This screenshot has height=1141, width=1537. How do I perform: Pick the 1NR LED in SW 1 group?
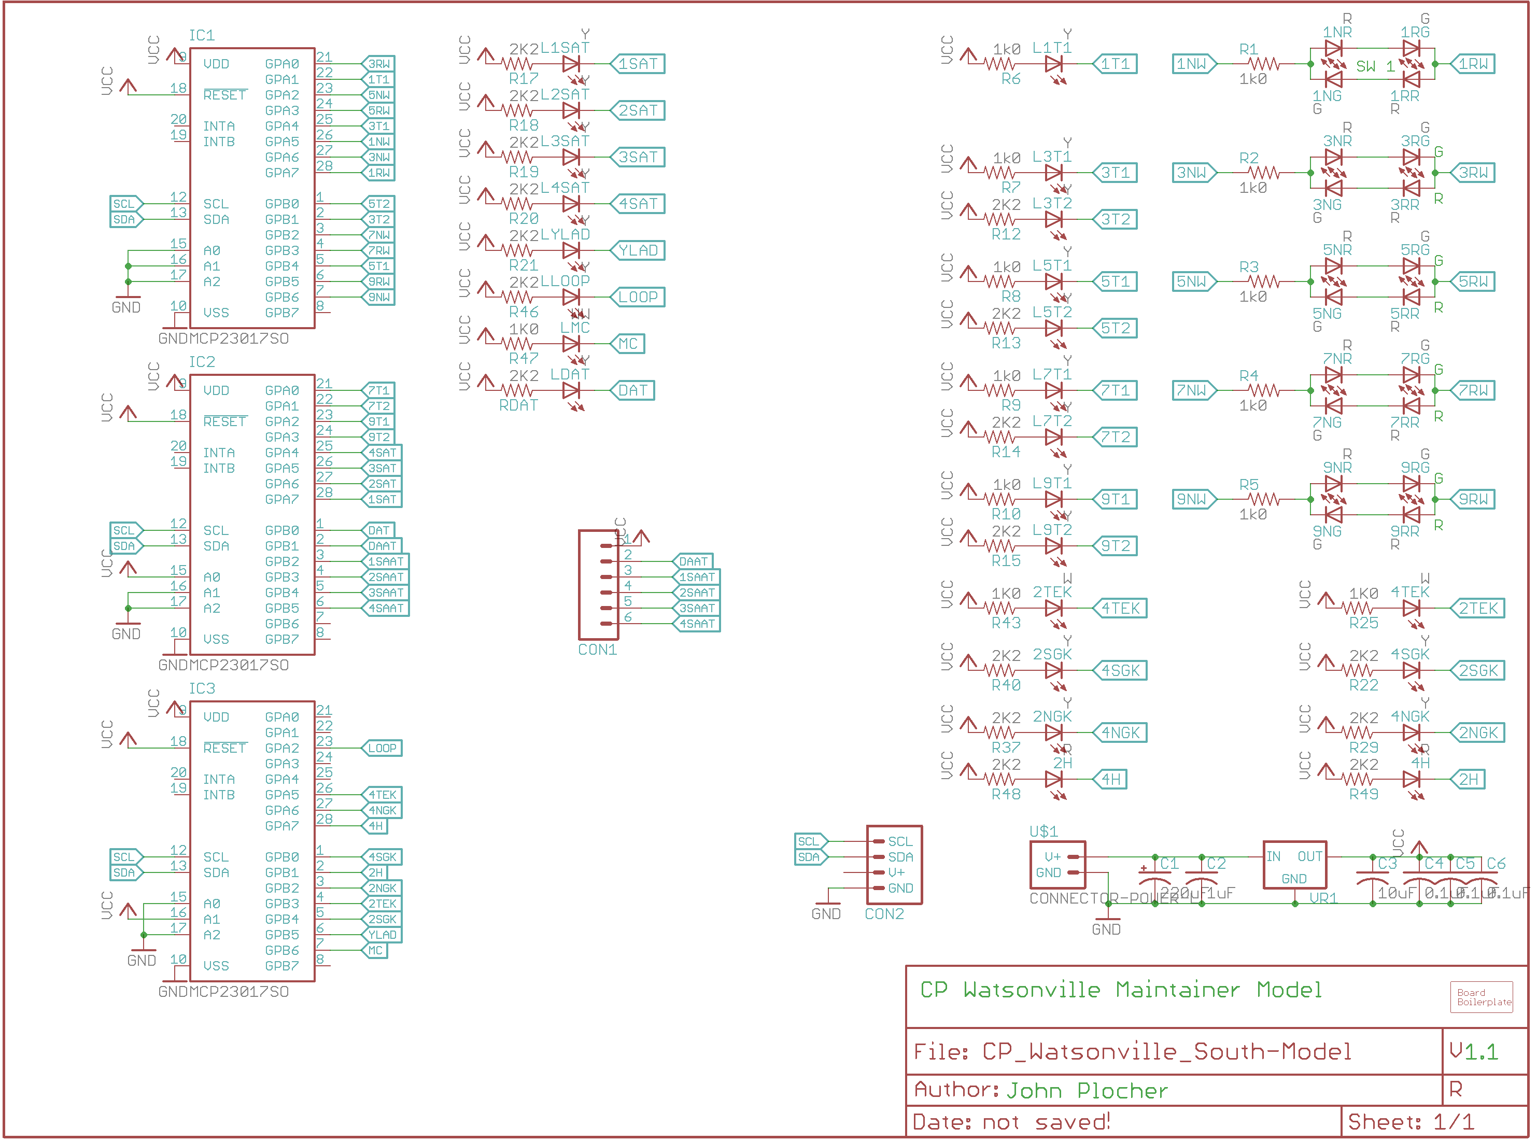1333,48
